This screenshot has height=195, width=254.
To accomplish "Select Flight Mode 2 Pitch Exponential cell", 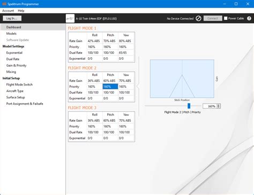I will (x=110, y=98).
